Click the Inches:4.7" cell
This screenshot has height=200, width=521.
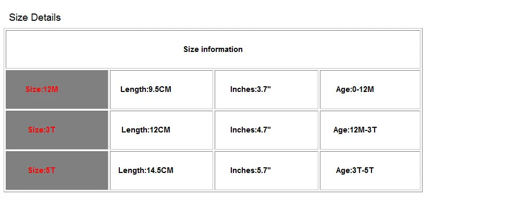[266, 130]
